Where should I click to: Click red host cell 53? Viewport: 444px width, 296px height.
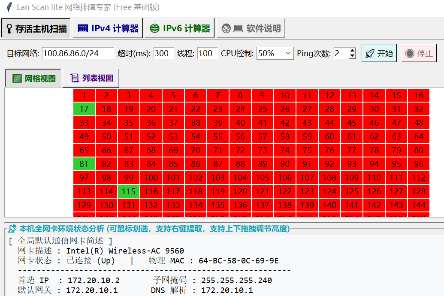click(173, 136)
